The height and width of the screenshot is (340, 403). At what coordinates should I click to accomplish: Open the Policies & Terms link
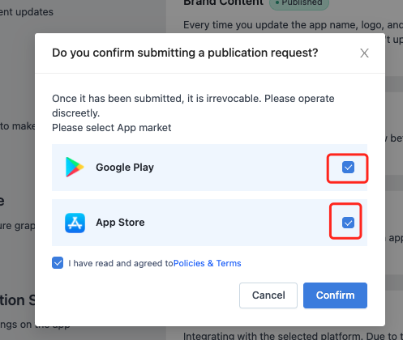(208, 263)
